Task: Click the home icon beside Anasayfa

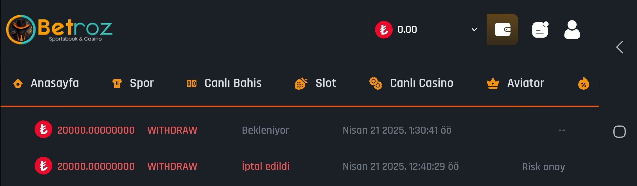Action: (18, 83)
